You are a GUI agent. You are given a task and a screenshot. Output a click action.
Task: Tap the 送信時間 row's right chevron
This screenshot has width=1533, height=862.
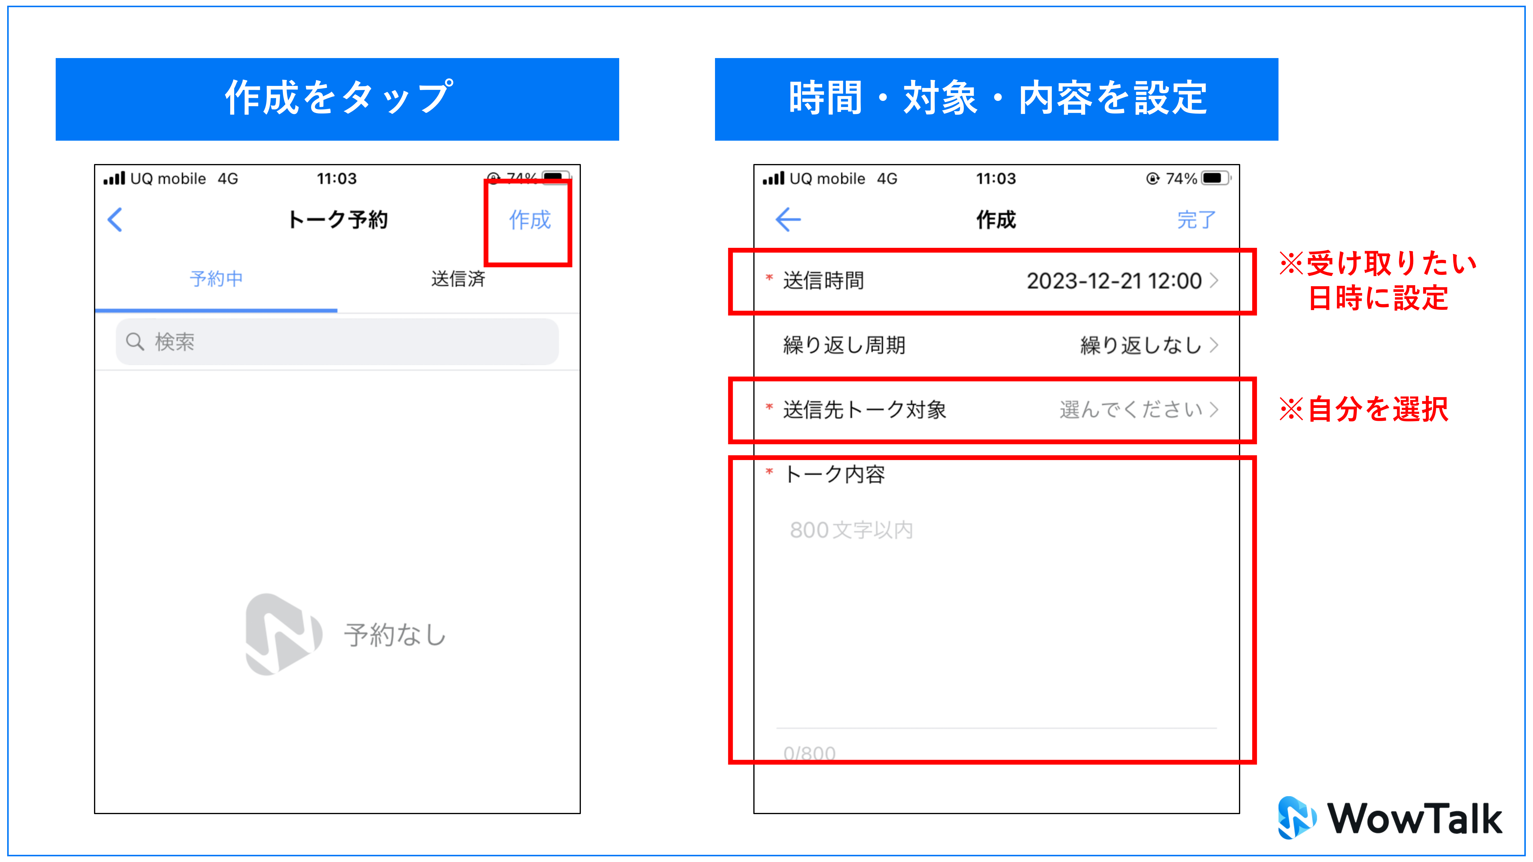coord(1214,281)
